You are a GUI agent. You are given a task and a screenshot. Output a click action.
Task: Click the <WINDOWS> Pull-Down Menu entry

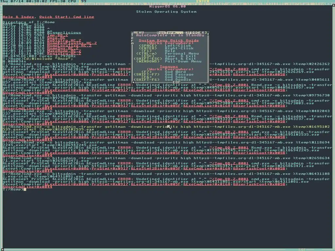point(169,61)
